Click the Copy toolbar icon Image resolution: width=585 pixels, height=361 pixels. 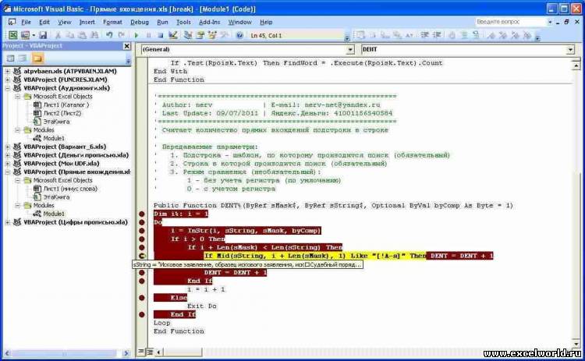(x=69, y=35)
